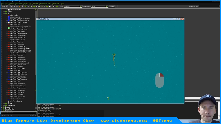The height and width of the screenshot is (124, 221).
Task: Open the Marketplace Beta menu
Action: pos(45,4)
